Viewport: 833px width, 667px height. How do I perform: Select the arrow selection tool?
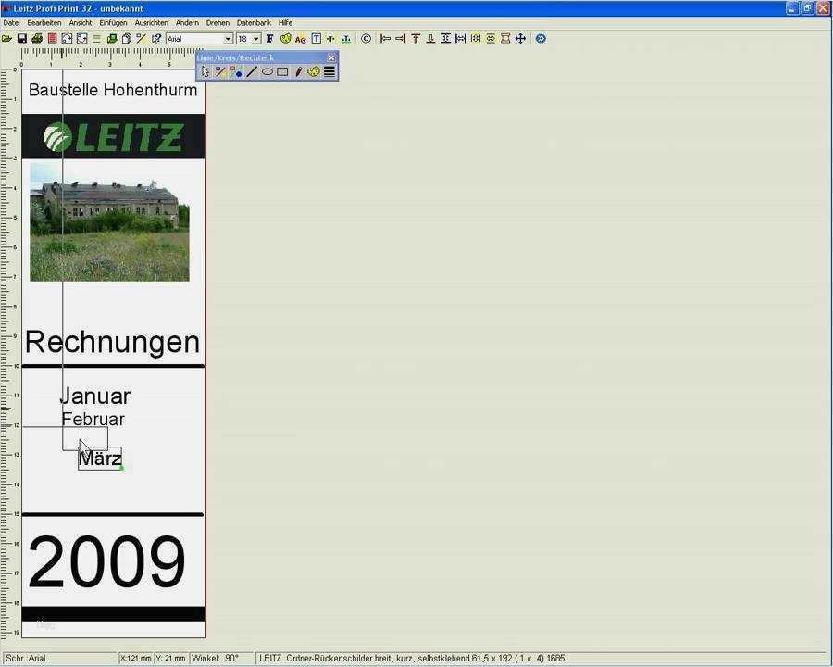(204, 71)
